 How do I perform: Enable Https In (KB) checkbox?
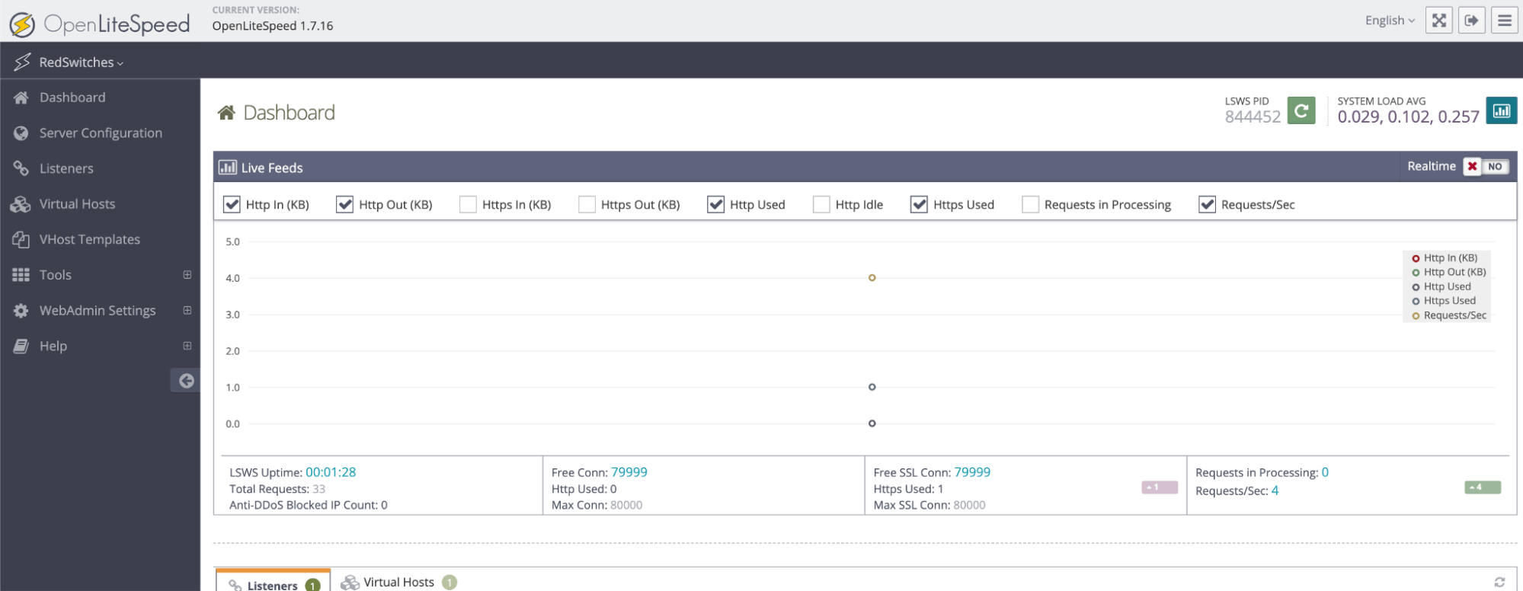click(468, 204)
